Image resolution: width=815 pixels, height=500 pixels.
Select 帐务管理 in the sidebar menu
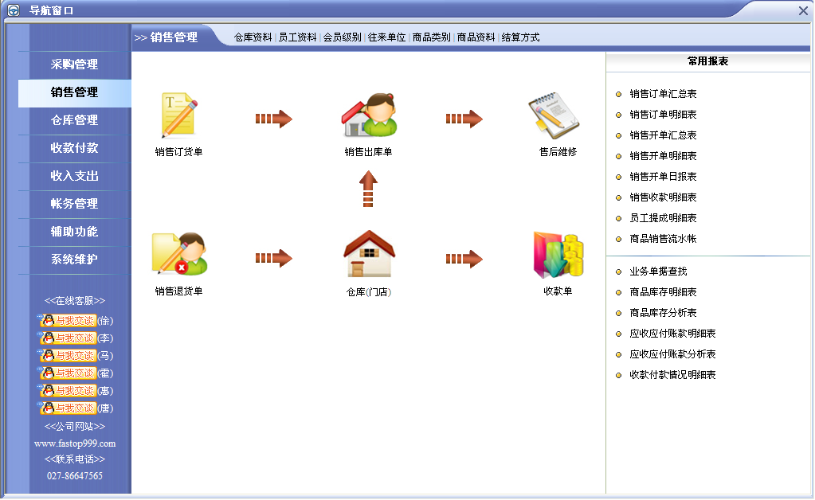[x=73, y=204]
